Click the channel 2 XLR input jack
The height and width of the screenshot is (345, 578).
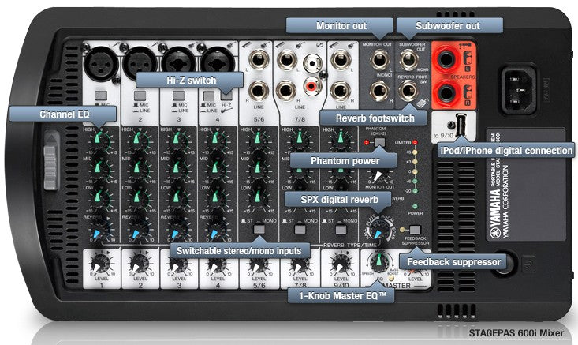pyautogui.click(x=140, y=63)
